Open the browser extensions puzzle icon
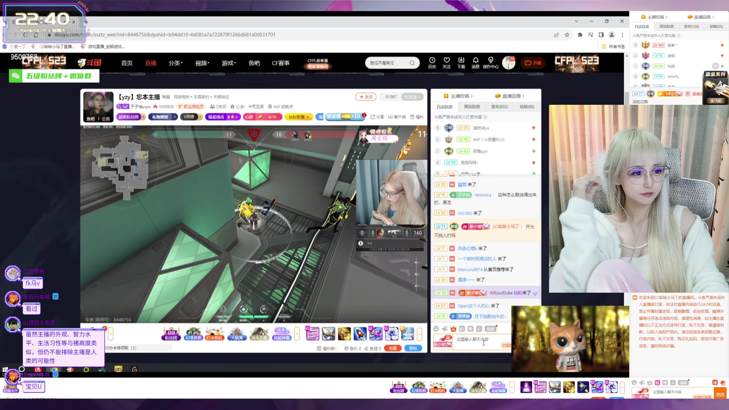Screen dimensions: 729x410 coord(580,35)
